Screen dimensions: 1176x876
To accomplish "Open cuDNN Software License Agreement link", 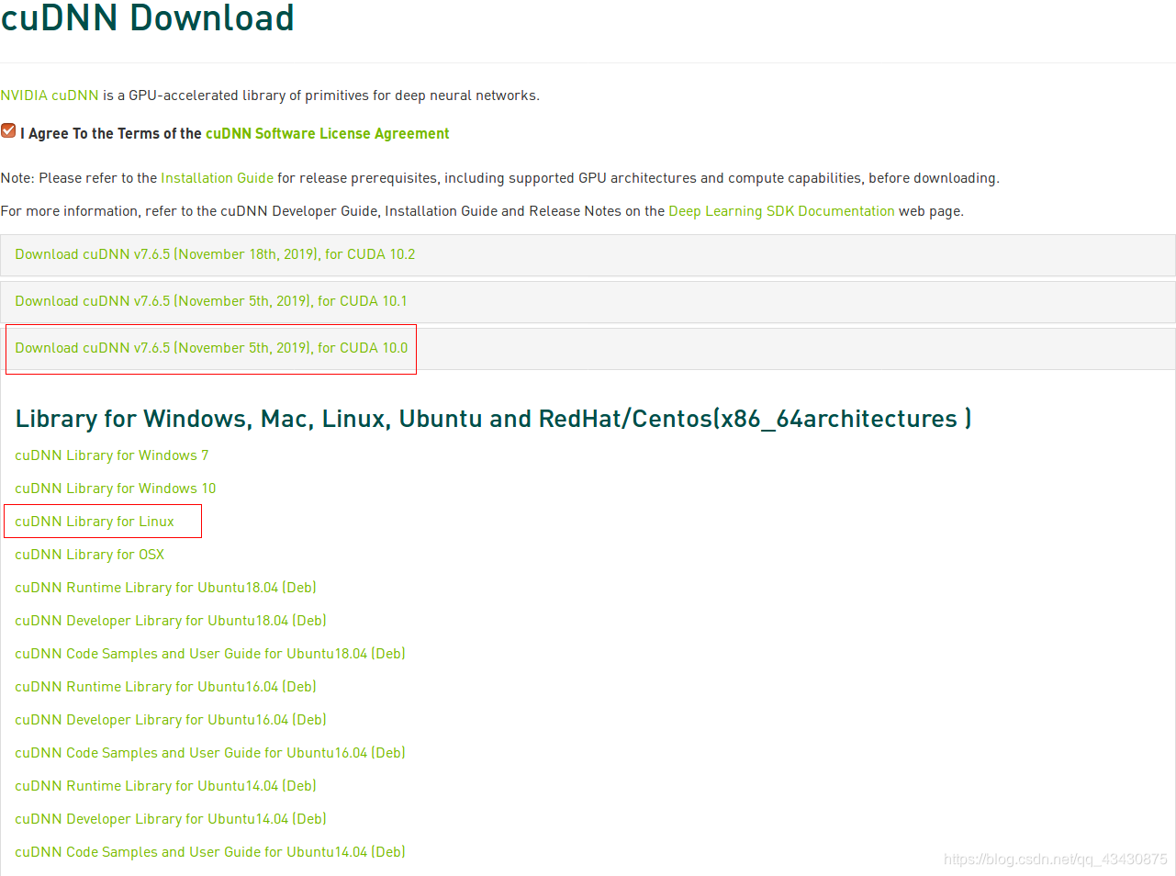I will coord(328,134).
